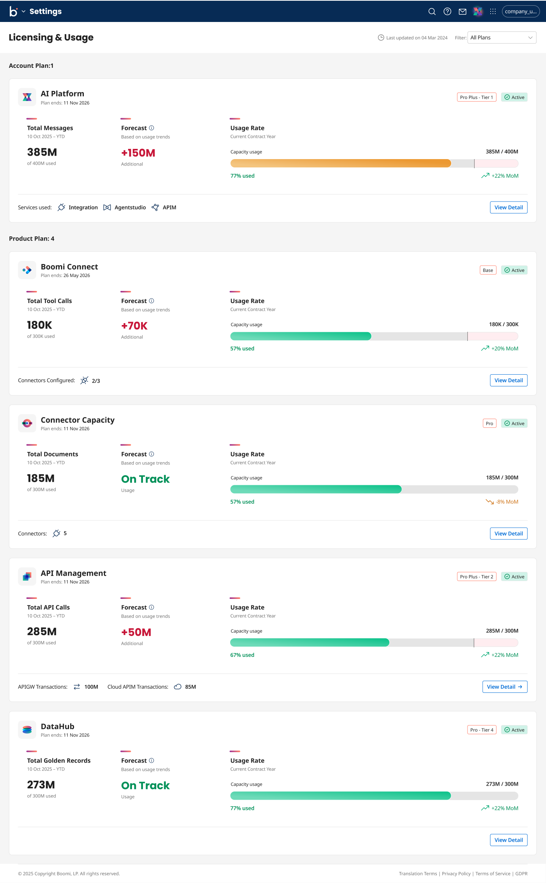Open the Privacy Policy footer link
546x883 pixels.
(x=456, y=874)
